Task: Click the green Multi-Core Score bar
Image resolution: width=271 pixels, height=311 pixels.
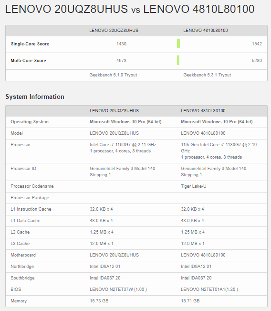Action: point(178,60)
